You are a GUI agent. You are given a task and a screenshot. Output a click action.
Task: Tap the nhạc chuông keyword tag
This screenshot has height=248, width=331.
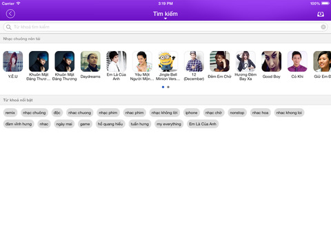pyautogui.click(x=34, y=112)
